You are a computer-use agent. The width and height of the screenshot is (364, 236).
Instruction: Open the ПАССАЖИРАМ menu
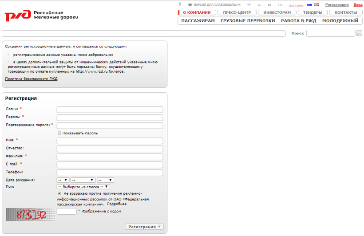198,21
